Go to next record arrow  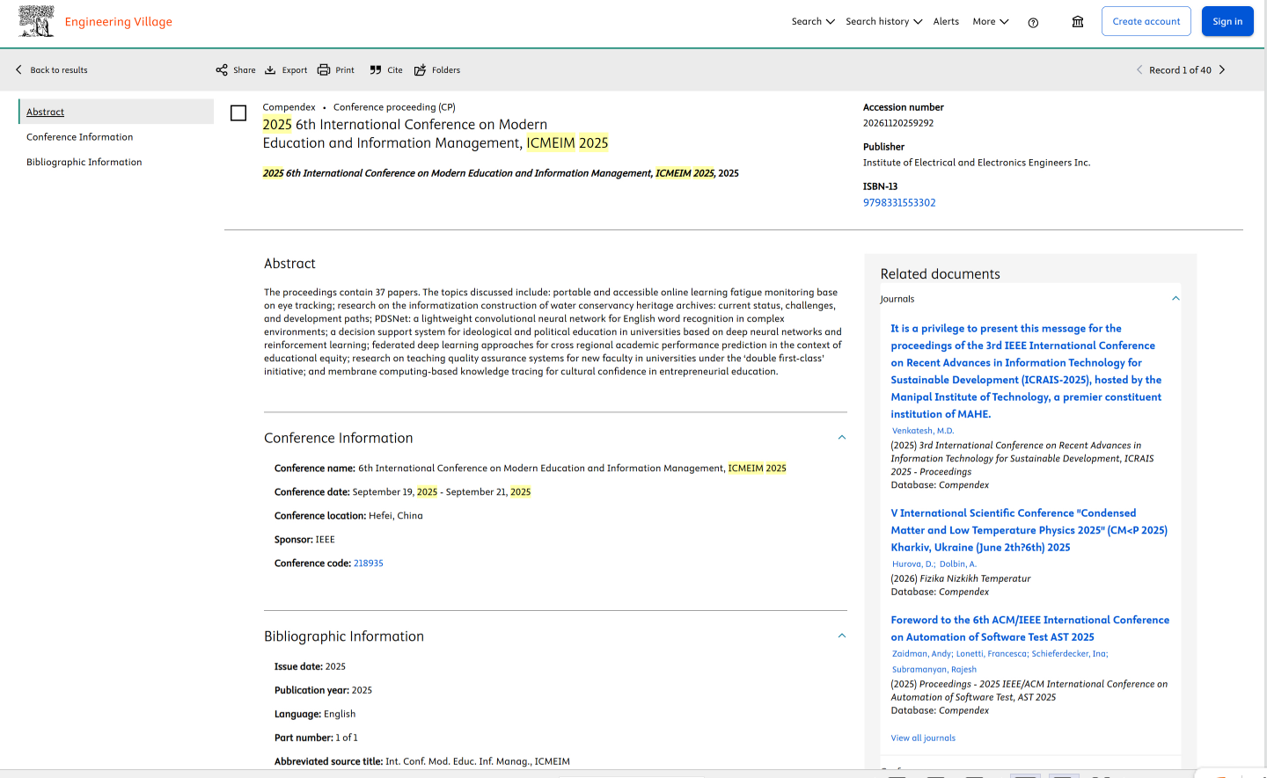coord(1222,70)
